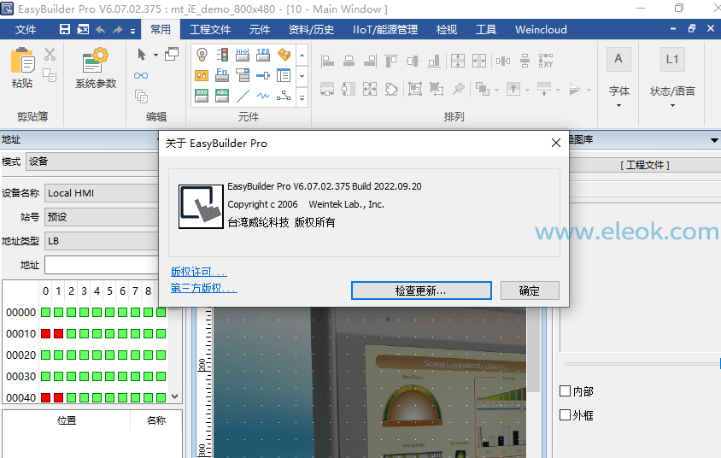This screenshot has width=721, height=458.
Task: Toggle first green bit in row 00000
Action: point(45,312)
